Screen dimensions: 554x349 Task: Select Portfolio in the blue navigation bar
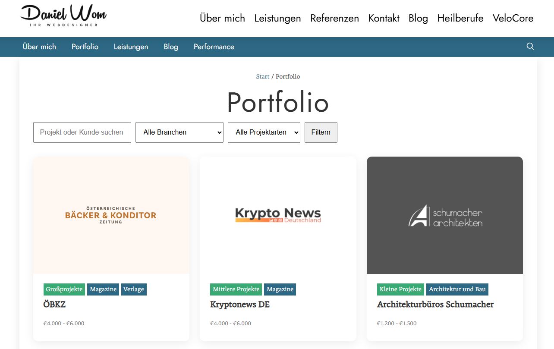85,47
